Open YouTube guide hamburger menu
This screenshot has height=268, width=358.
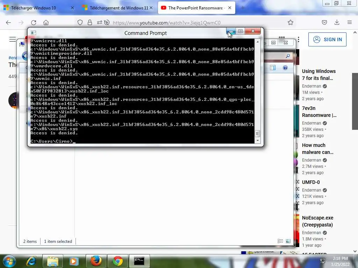coord(13,39)
